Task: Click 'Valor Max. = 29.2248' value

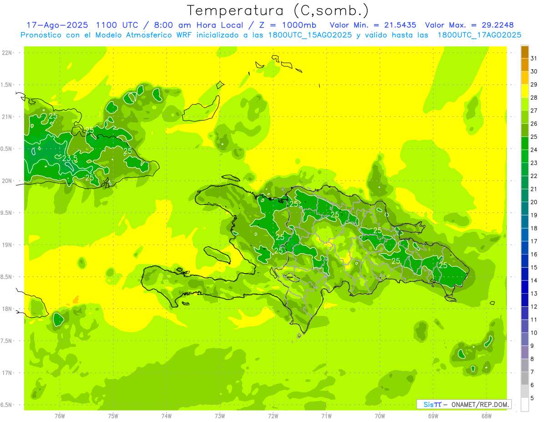Action: pyautogui.click(x=469, y=25)
